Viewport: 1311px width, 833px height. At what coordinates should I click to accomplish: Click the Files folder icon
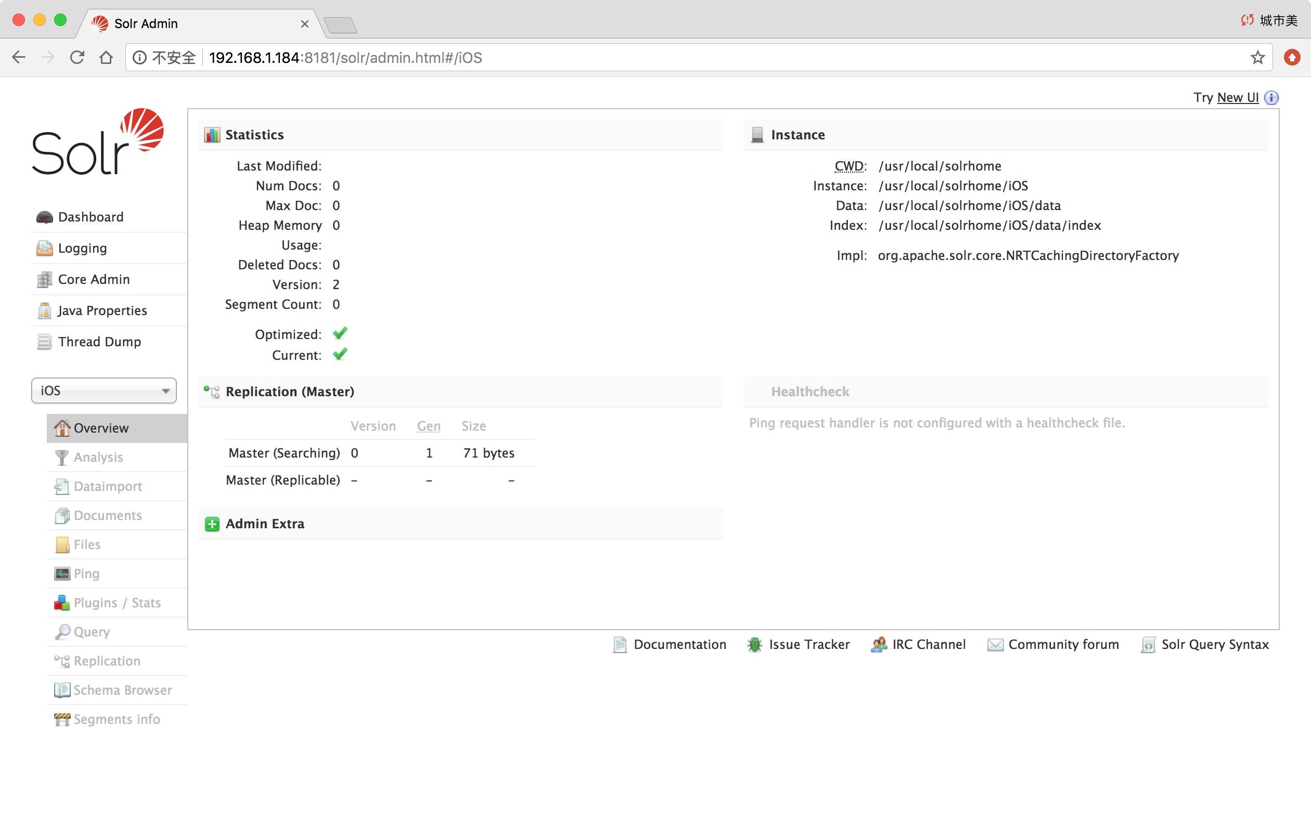[62, 544]
